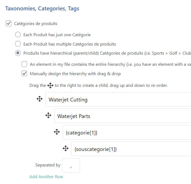Collapse the 'Taxonomies, Categories, Tags' section header
This screenshot has width=191, height=184.
(x=42, y=9)
